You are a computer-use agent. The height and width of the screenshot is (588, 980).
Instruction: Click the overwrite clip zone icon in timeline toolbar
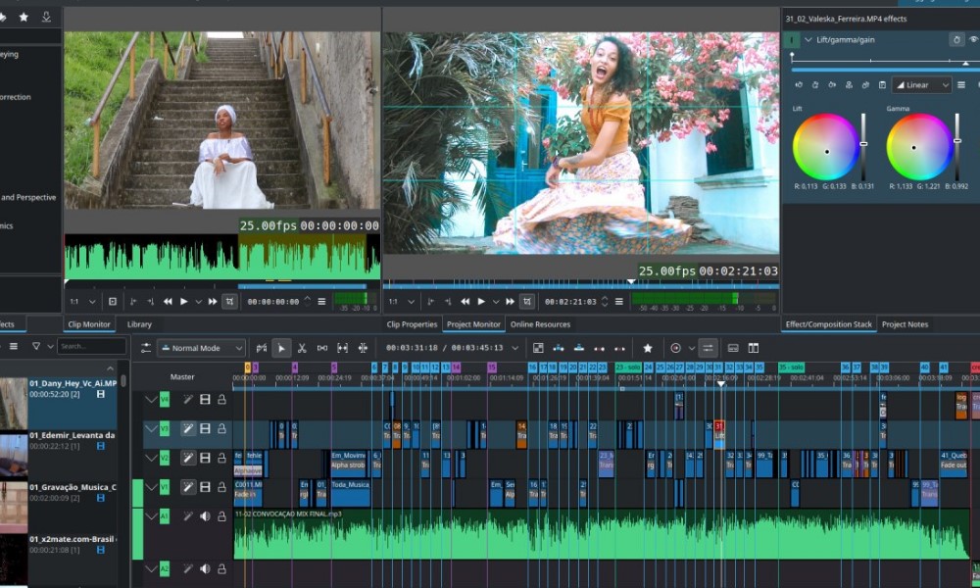pyautogui.click(x=579, y=348)
